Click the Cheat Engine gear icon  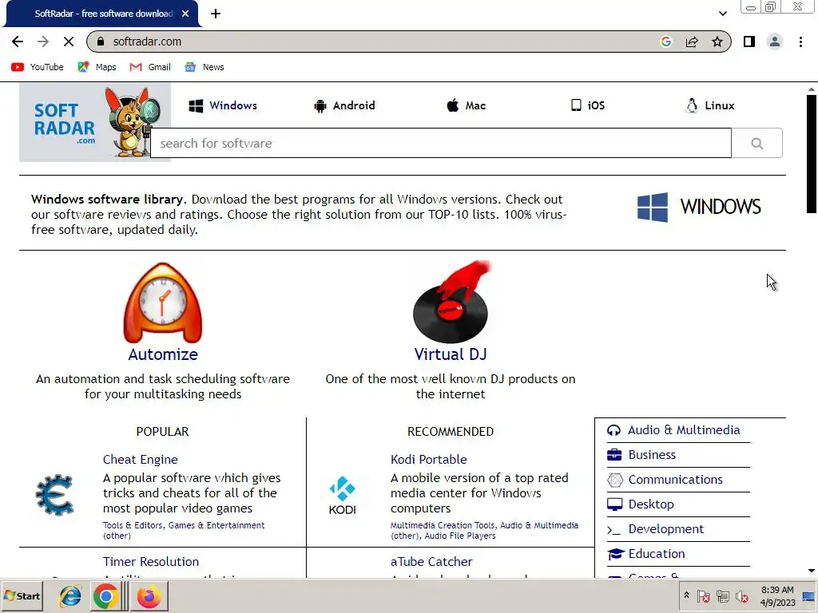click(55, 495)
